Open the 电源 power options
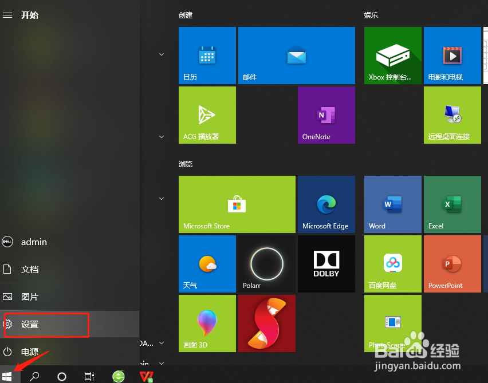Viewport: 488px width, 383px height. [x=70, y=352]
